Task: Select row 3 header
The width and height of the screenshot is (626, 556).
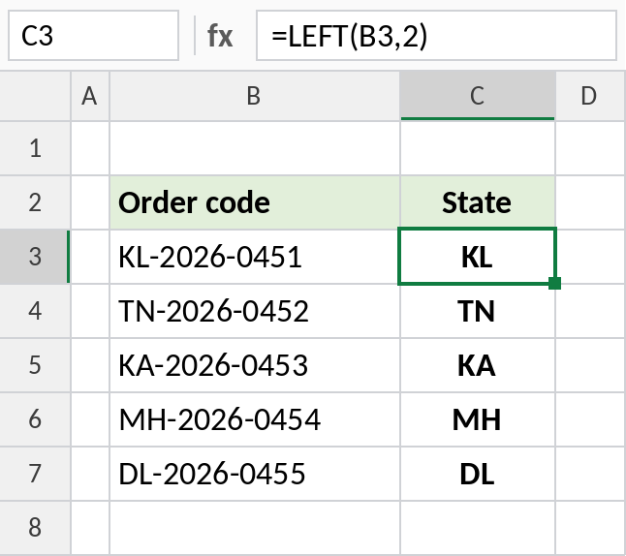Action: (35, 257)
